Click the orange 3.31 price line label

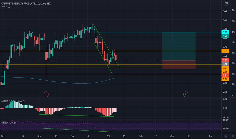225,51
